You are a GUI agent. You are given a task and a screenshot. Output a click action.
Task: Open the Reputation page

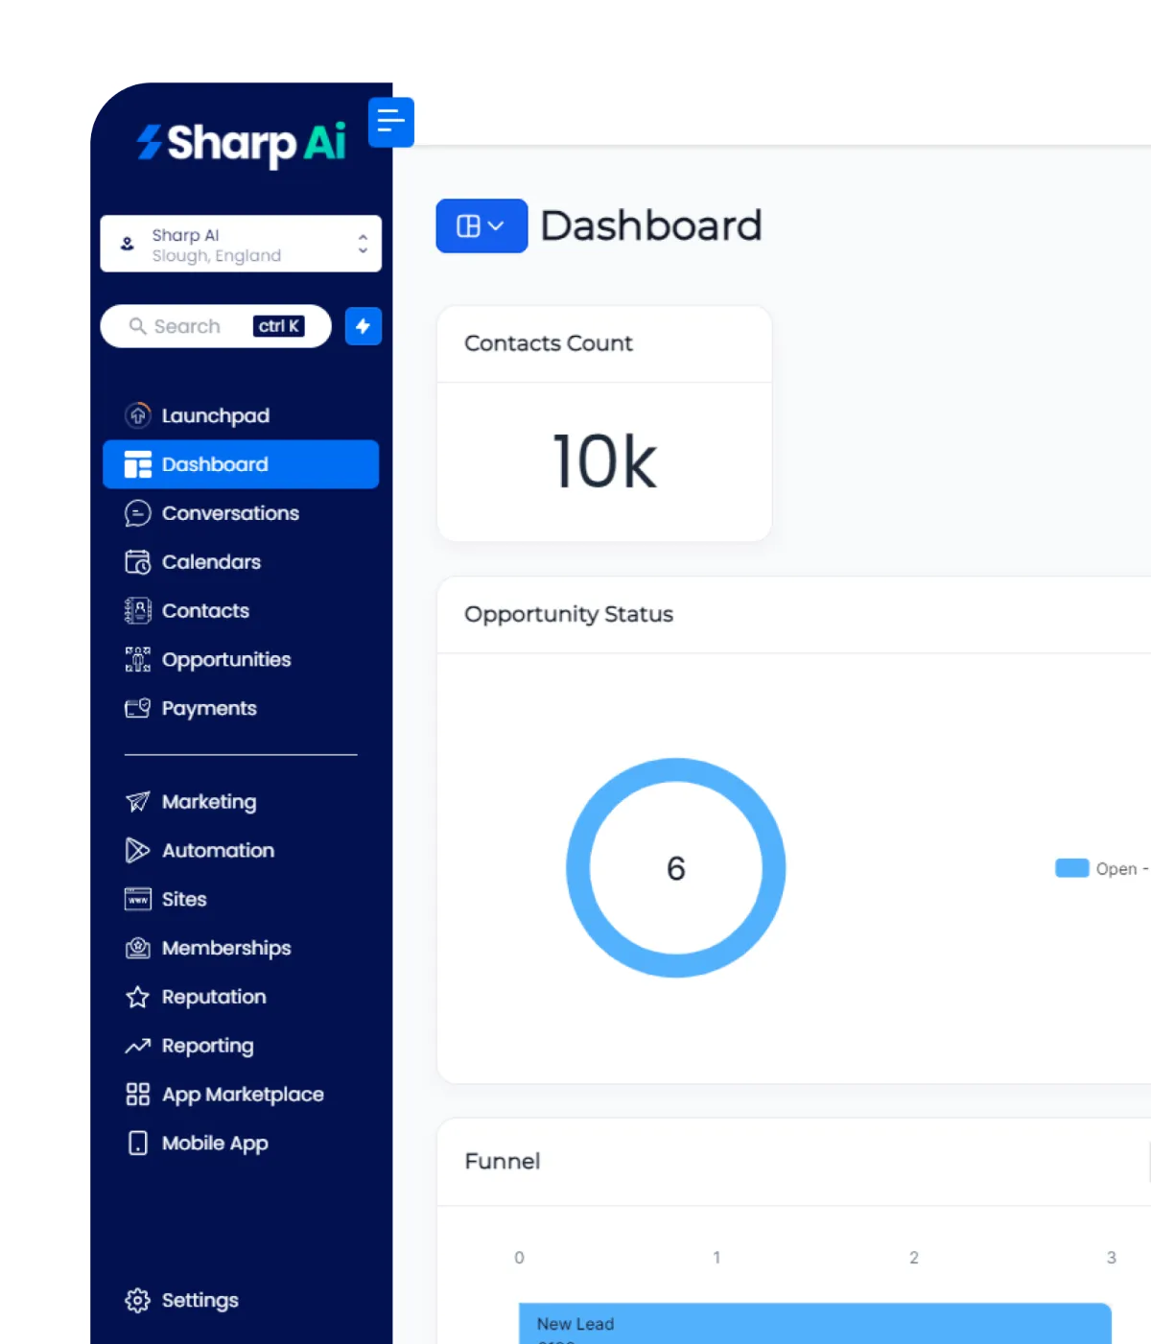click(x=241, y=998)
